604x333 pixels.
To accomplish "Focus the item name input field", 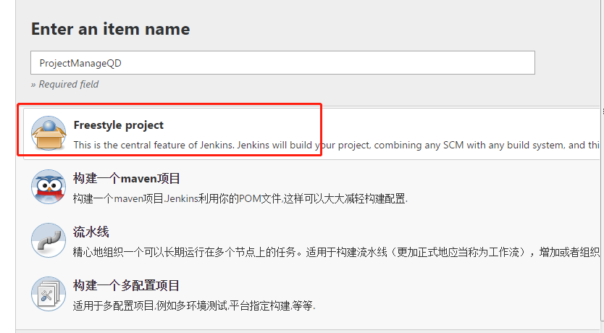I will (x=282, y=63).
